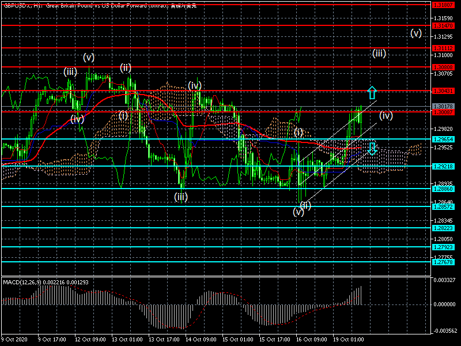Select the 19 Oct 01:00 time axis label
Image resolution: width=461 pixels, height=346 pixels.
pyautogui.click(x=349, y=340)
